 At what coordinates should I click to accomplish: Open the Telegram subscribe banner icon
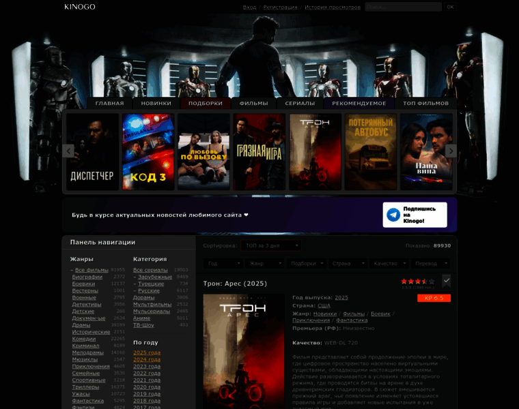point(393,215)
